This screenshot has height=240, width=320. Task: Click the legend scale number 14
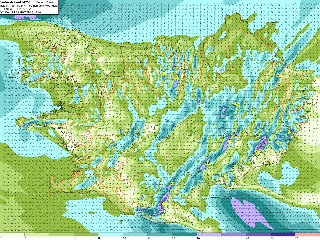tap(174, 238)
